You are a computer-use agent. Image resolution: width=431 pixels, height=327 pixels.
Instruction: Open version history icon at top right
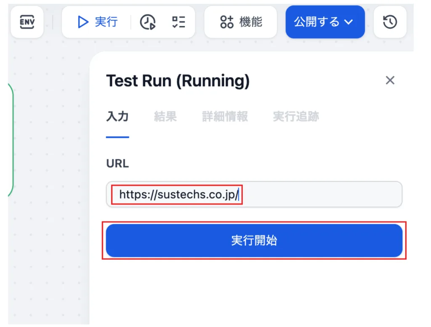coord(390,22)
